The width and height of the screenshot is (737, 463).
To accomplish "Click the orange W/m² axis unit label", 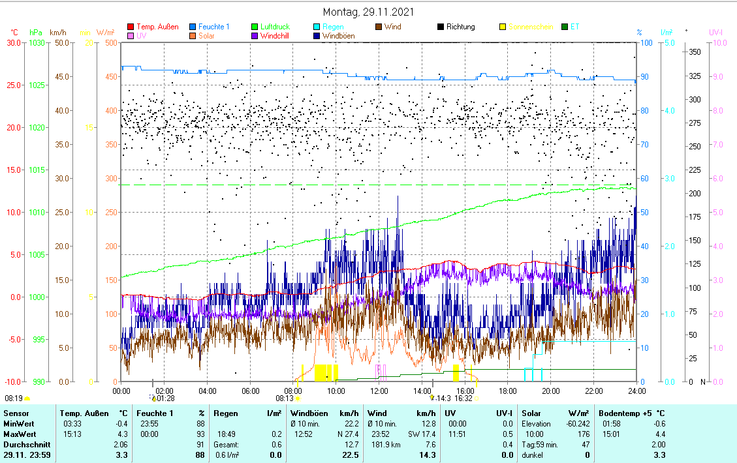I will pyautogui.click(x=105, y=33).
